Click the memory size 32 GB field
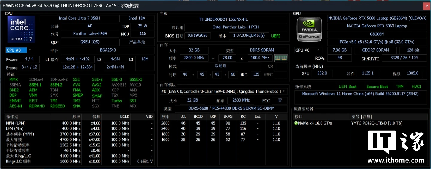 coord(194,50)
